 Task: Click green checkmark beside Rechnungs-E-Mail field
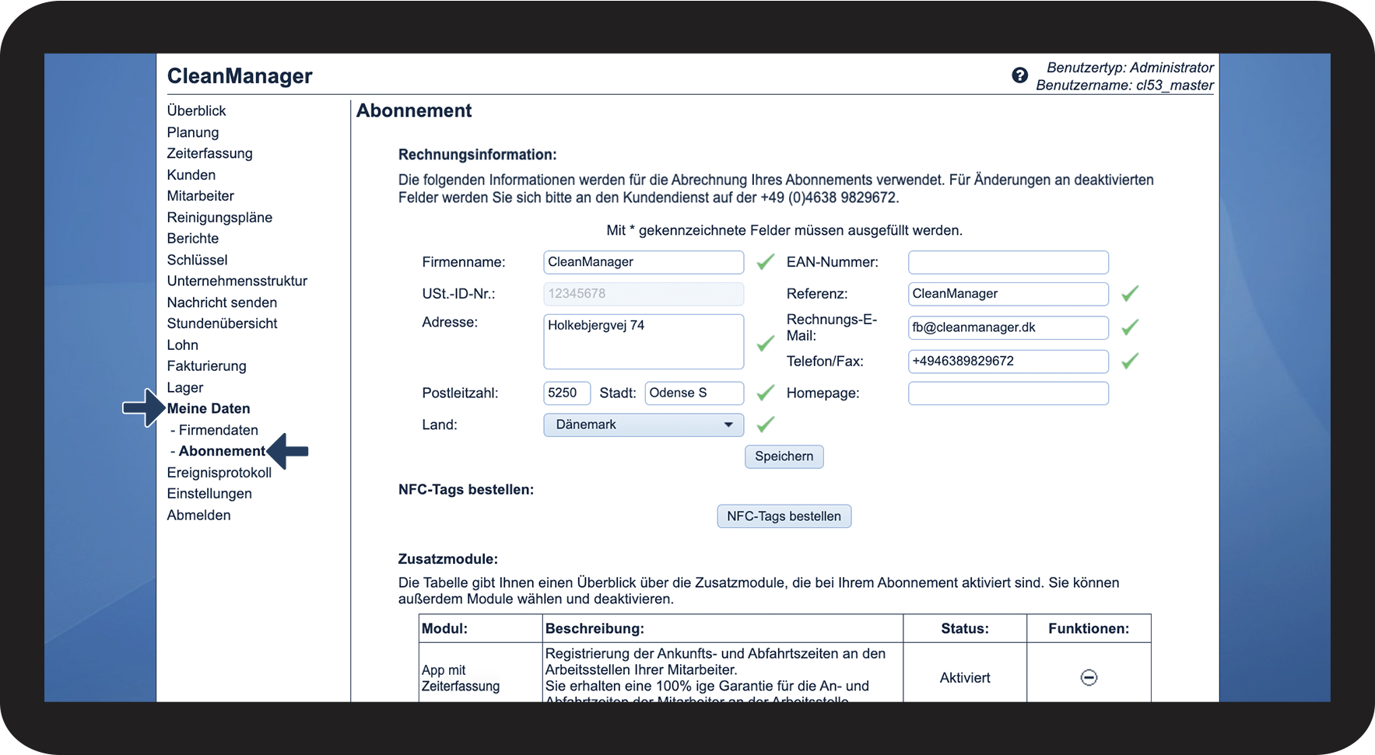click(x=1129, y=327)
